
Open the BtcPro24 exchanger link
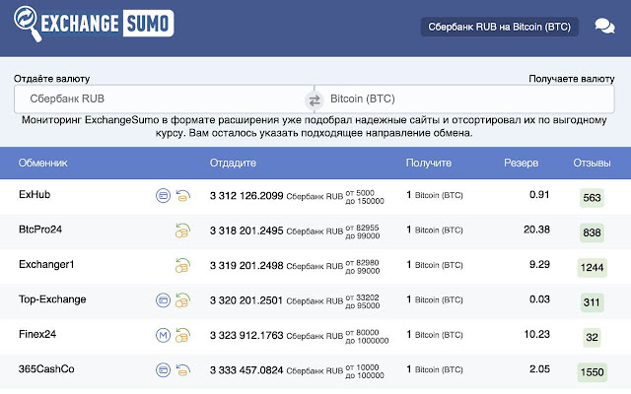click(x=40, y=230)
